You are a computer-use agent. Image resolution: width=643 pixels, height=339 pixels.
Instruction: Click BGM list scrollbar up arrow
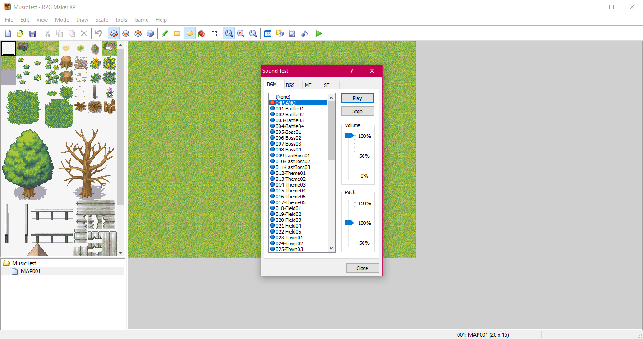[331, 97]
